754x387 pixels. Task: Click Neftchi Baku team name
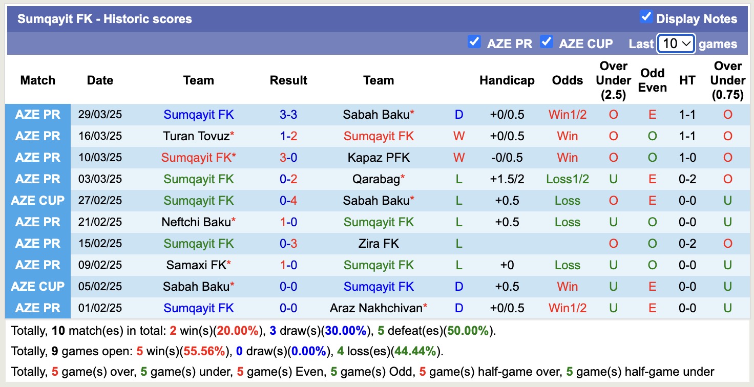196,222
